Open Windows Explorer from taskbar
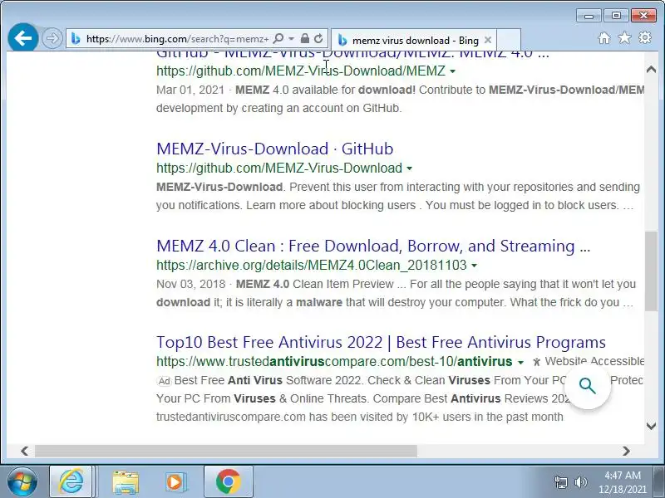Viewport: 665px width, 498px height. pos(126,482)
